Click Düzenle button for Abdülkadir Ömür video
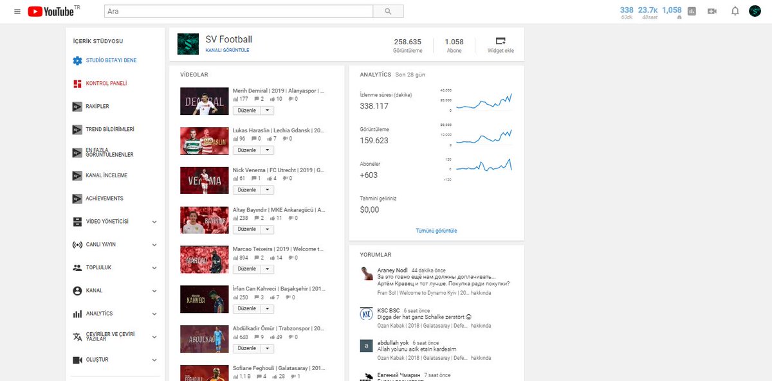The width and height of the screenshot is (772, 381). [x=246, y=348]
